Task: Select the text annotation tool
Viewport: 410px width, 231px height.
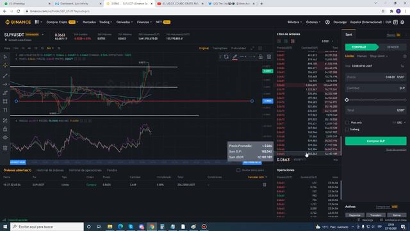Action: 5,110
